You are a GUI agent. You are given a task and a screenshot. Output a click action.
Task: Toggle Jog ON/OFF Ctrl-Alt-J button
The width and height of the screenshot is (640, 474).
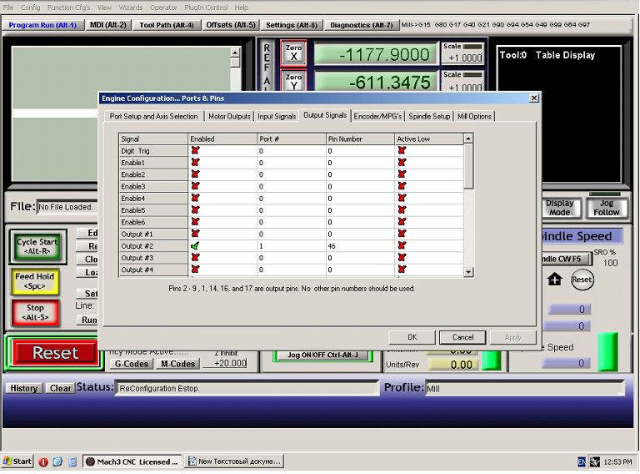(x=322, y=355)
